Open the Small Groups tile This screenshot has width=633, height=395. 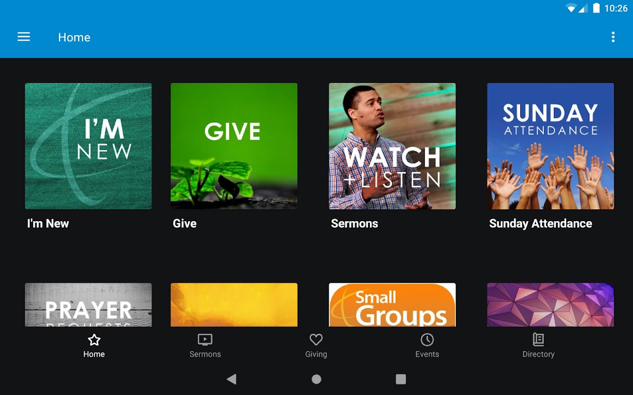click(392, 305)
